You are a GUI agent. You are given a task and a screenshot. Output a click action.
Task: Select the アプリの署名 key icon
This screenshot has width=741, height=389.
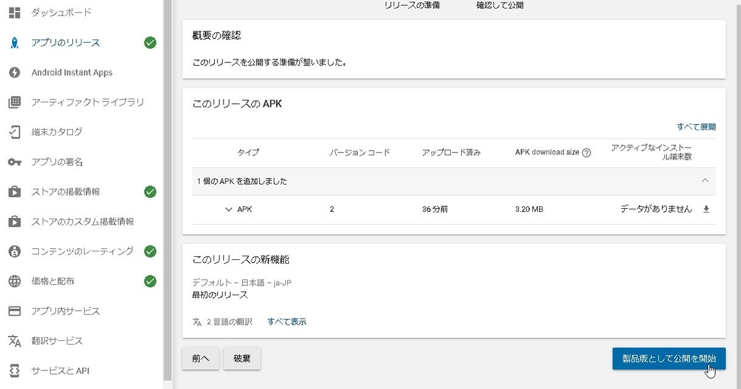point(14,162)
